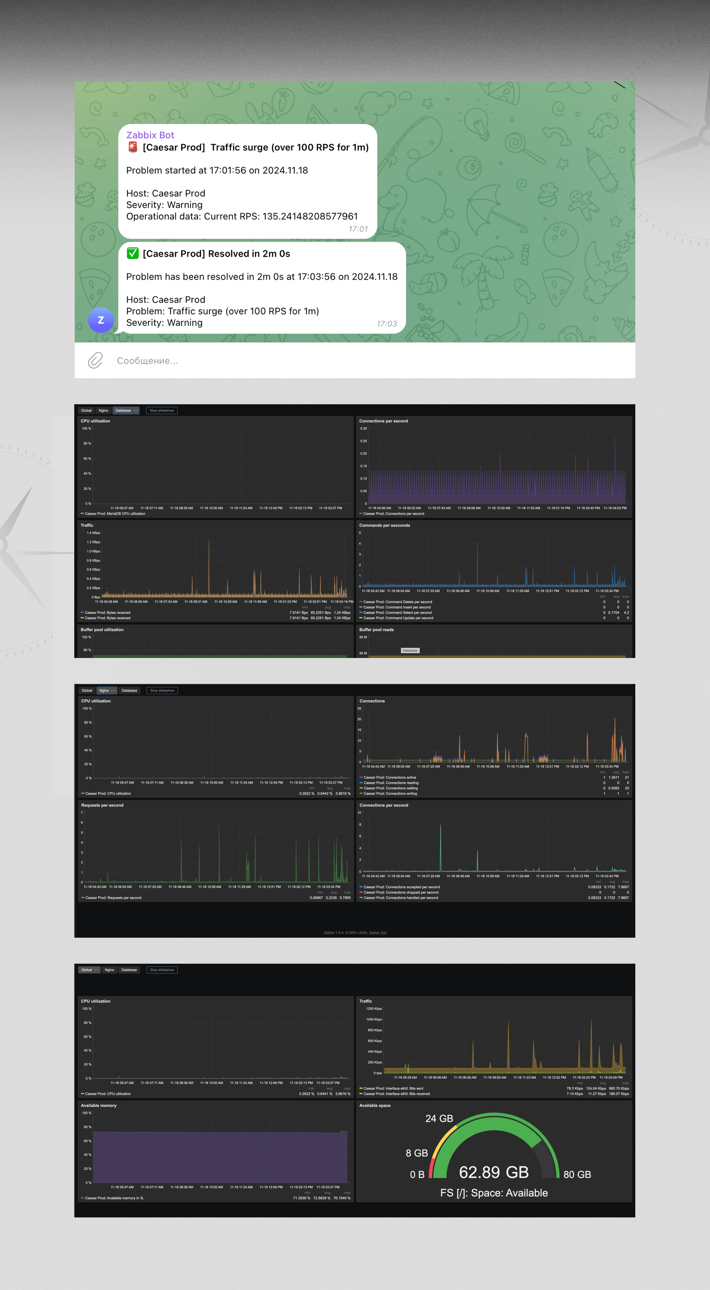Screen dimensions: 710x1290
Task: Click the paperclip attach icon in message bar
Action: [95, 361]
